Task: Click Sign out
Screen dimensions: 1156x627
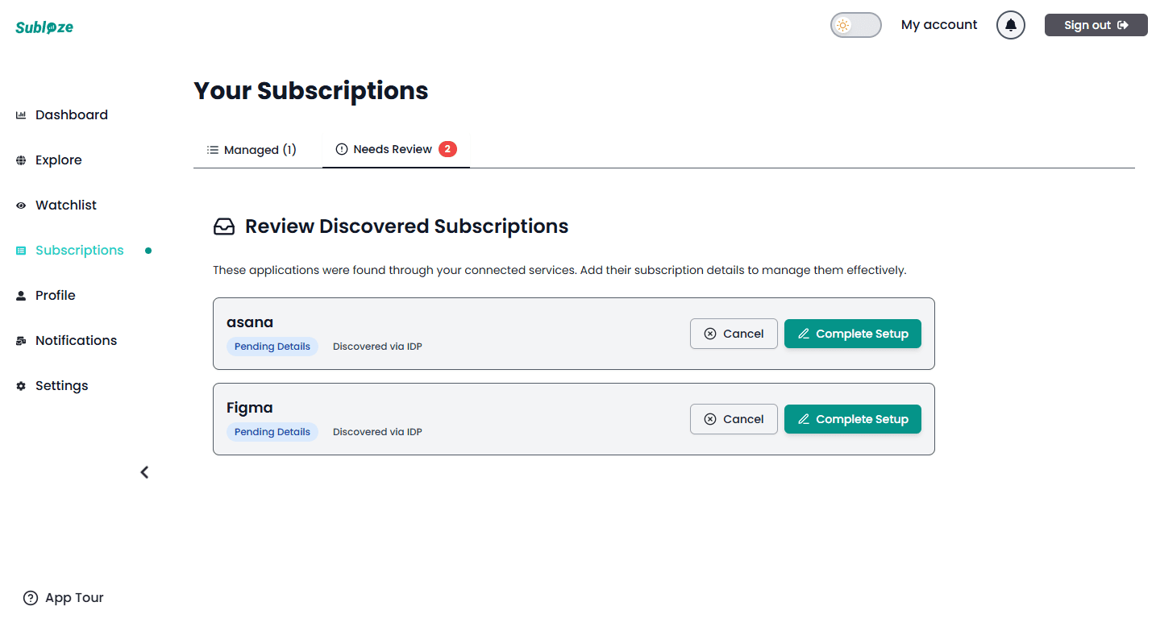Action: (1095, 25)
